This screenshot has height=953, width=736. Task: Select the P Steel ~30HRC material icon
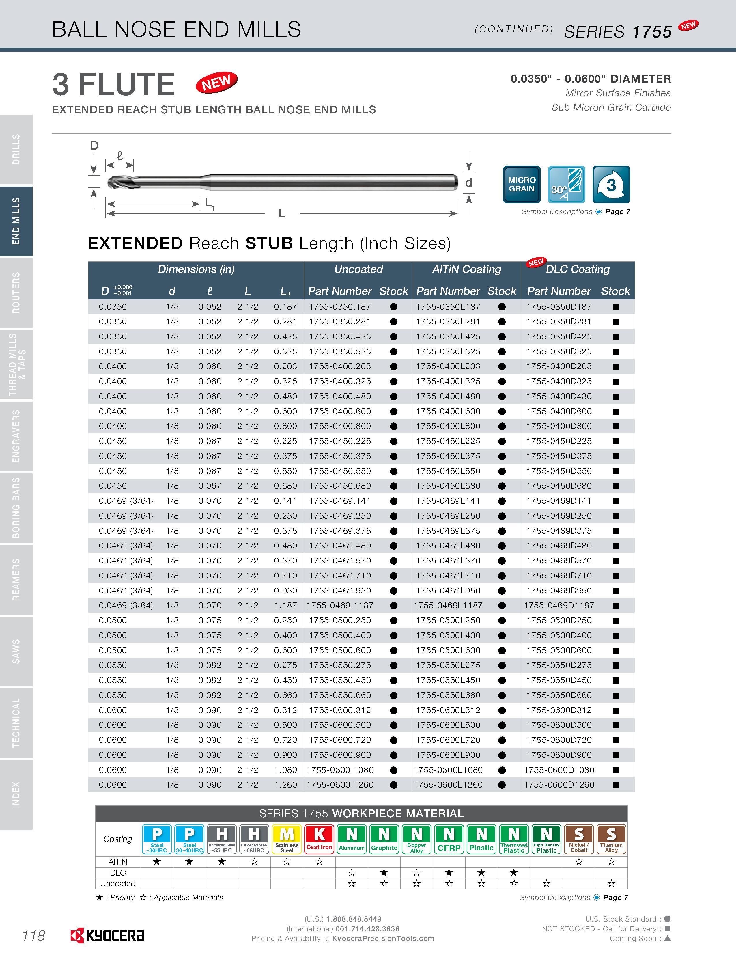point(156,839)
